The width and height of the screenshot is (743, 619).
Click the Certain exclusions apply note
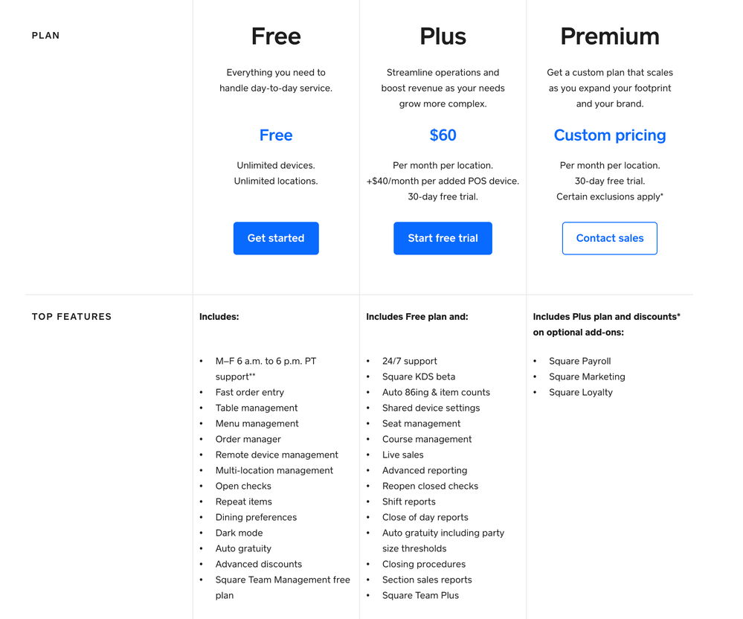(x=609, y=196)
